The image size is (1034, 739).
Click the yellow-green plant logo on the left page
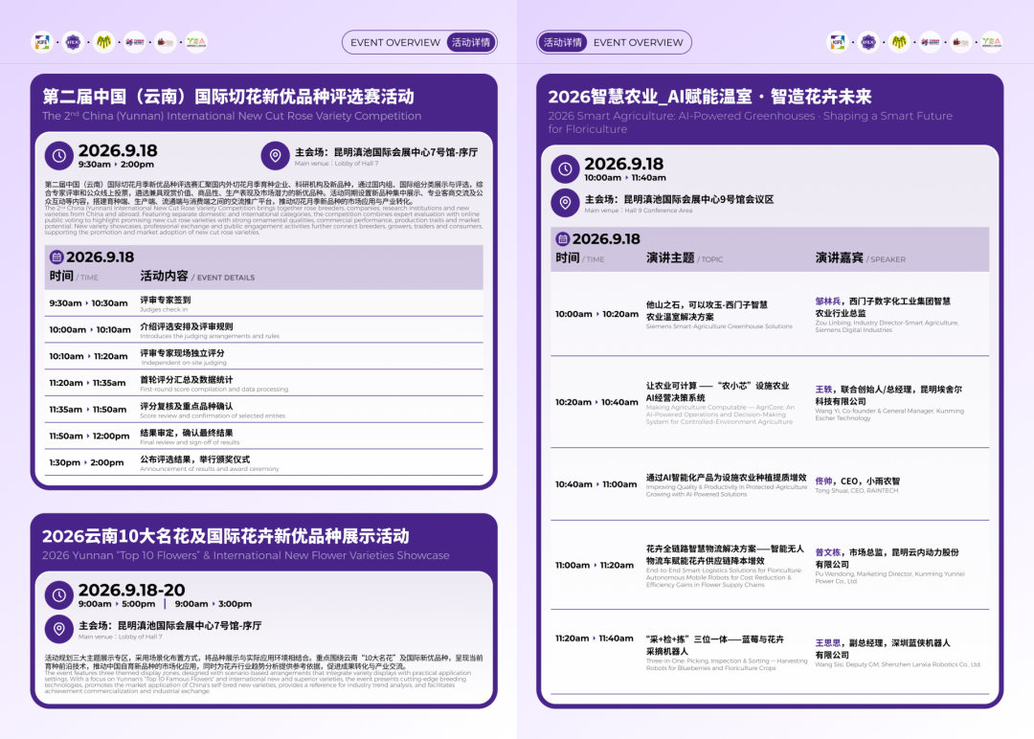click(103, 42)
